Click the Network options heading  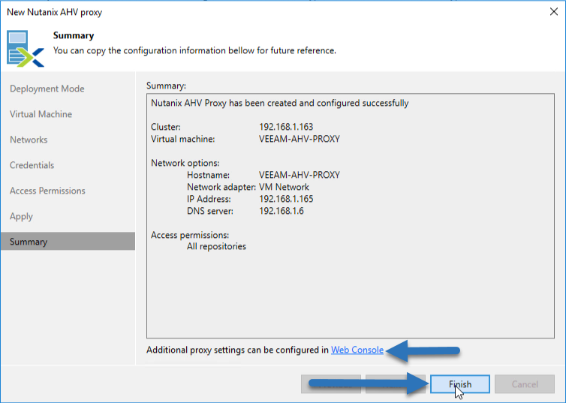(185, 163)
